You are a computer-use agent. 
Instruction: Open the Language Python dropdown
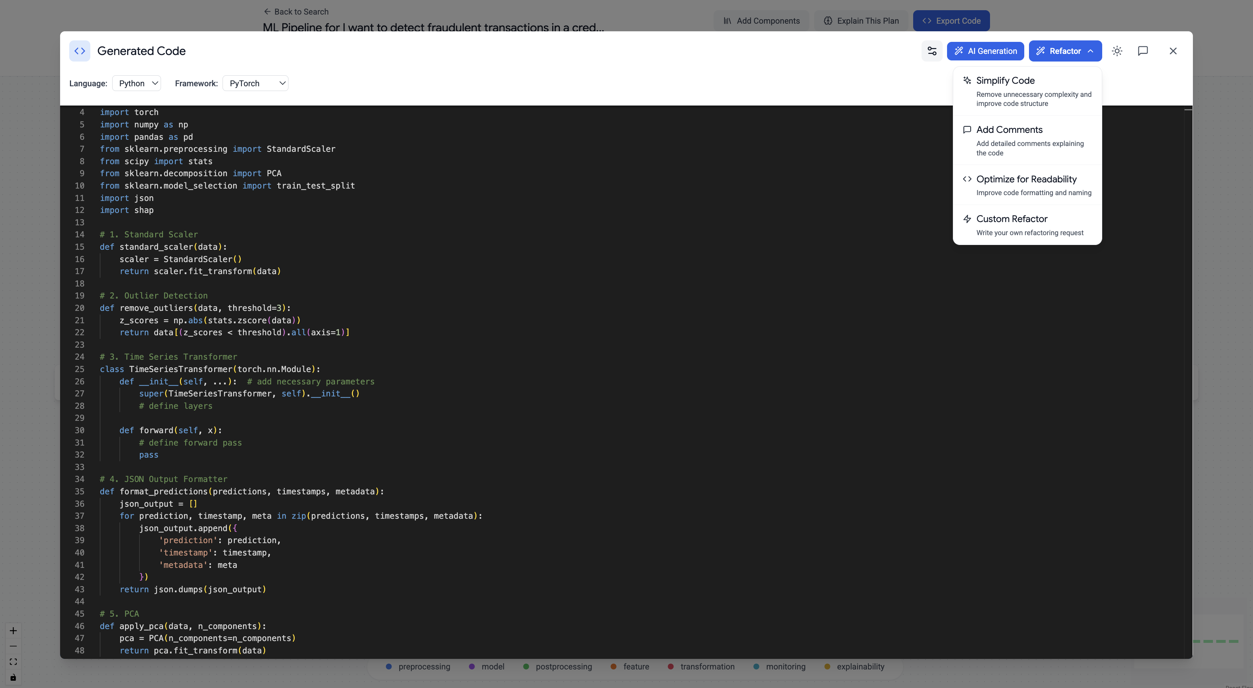(137, 83)
